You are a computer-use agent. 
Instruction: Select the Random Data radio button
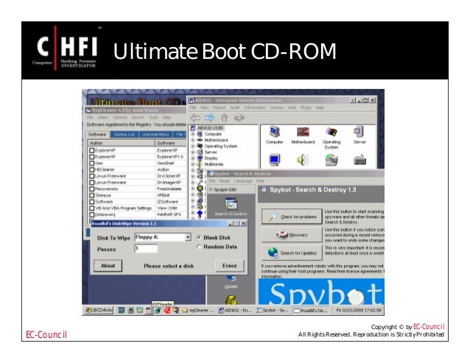199,247
